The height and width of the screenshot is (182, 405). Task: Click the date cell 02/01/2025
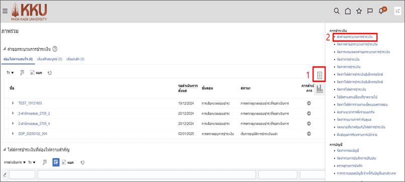tap(186, 133)
